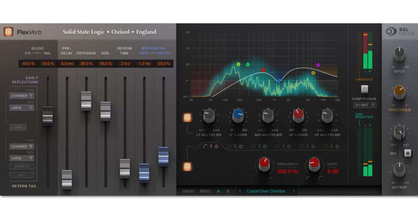Click the SSL Native logo
This screenshot has width=418, height=219.
(400, 32)
